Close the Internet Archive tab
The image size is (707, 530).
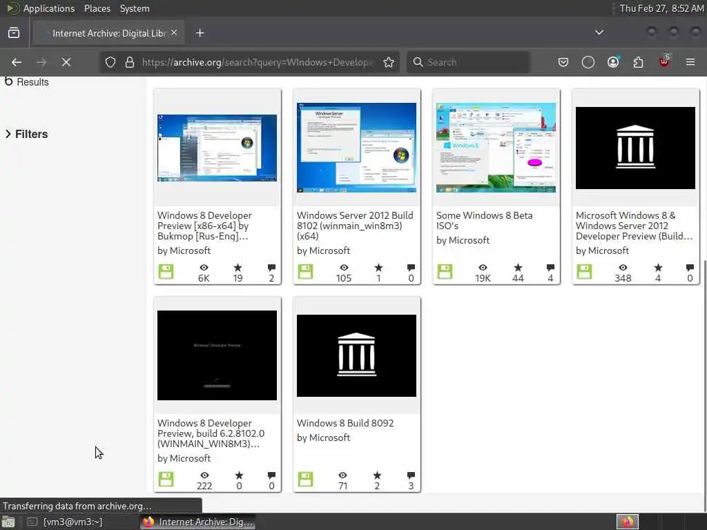pyautogui.click(x=174, y=32)
